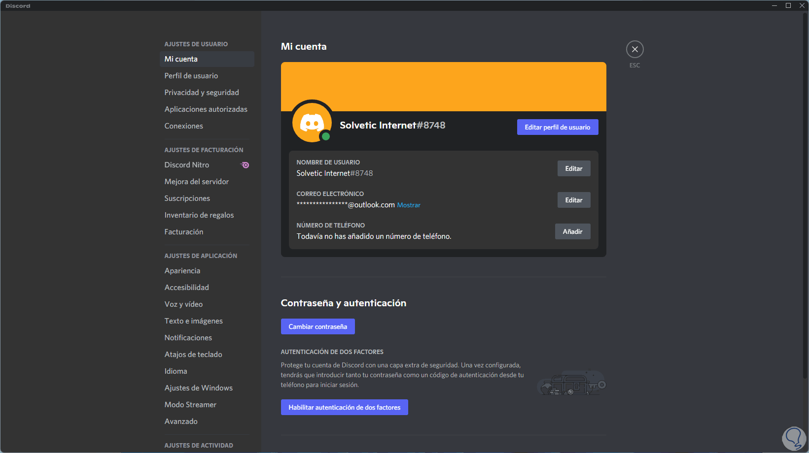Open Atajos de teclado
Image resolution: width=809 pixels, height=453 pixels.
pyautogui.click(x=207, y=355)
